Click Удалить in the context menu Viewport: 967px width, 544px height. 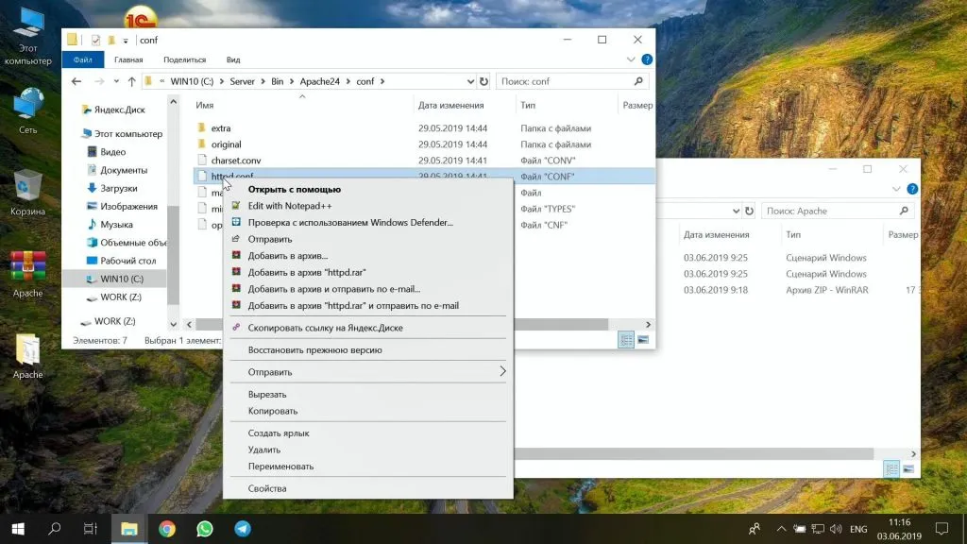(x=263, y=450)
